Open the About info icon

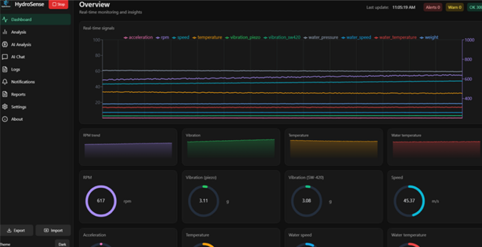click(5, 119)
